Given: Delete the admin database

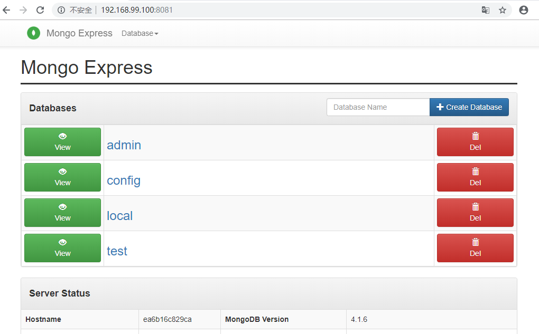Looking at the screenshot, I should click(x=475, y=142).
